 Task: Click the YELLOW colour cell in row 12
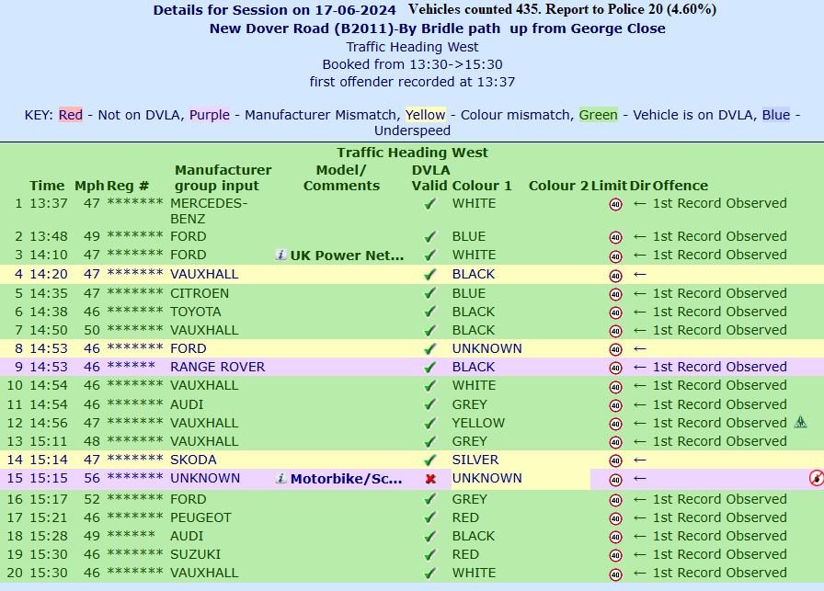478,424
